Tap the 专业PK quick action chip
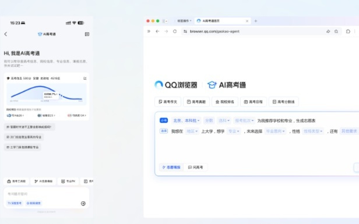This screenshot has width=359, height=224. click(68, 182)
